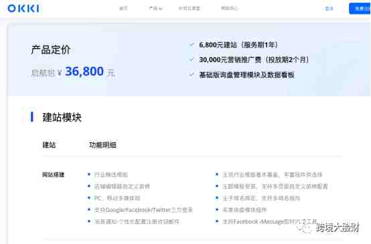
Task: Open the 帮助中心 nav link
Action: tap(230, 8)
